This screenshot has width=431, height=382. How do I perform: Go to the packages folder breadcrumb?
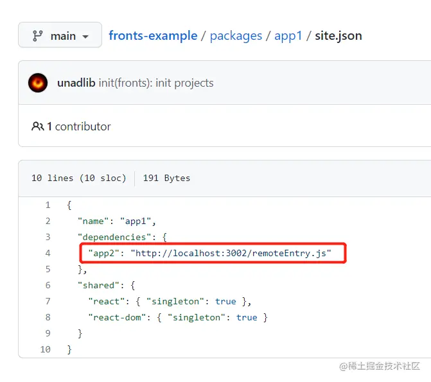tap(236, 36)
